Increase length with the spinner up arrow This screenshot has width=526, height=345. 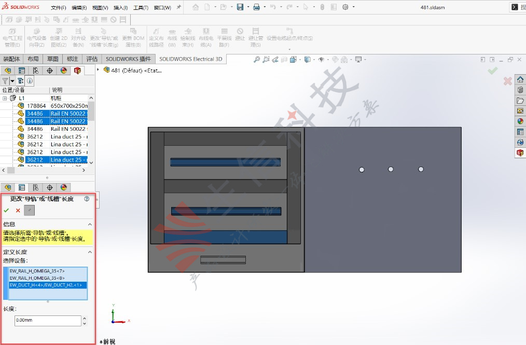[x=85, y=318]
